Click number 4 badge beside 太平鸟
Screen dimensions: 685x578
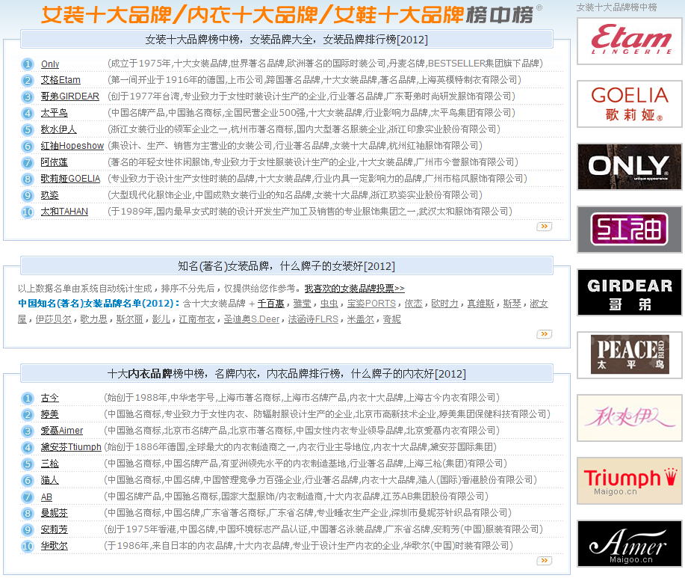[28, 114]
